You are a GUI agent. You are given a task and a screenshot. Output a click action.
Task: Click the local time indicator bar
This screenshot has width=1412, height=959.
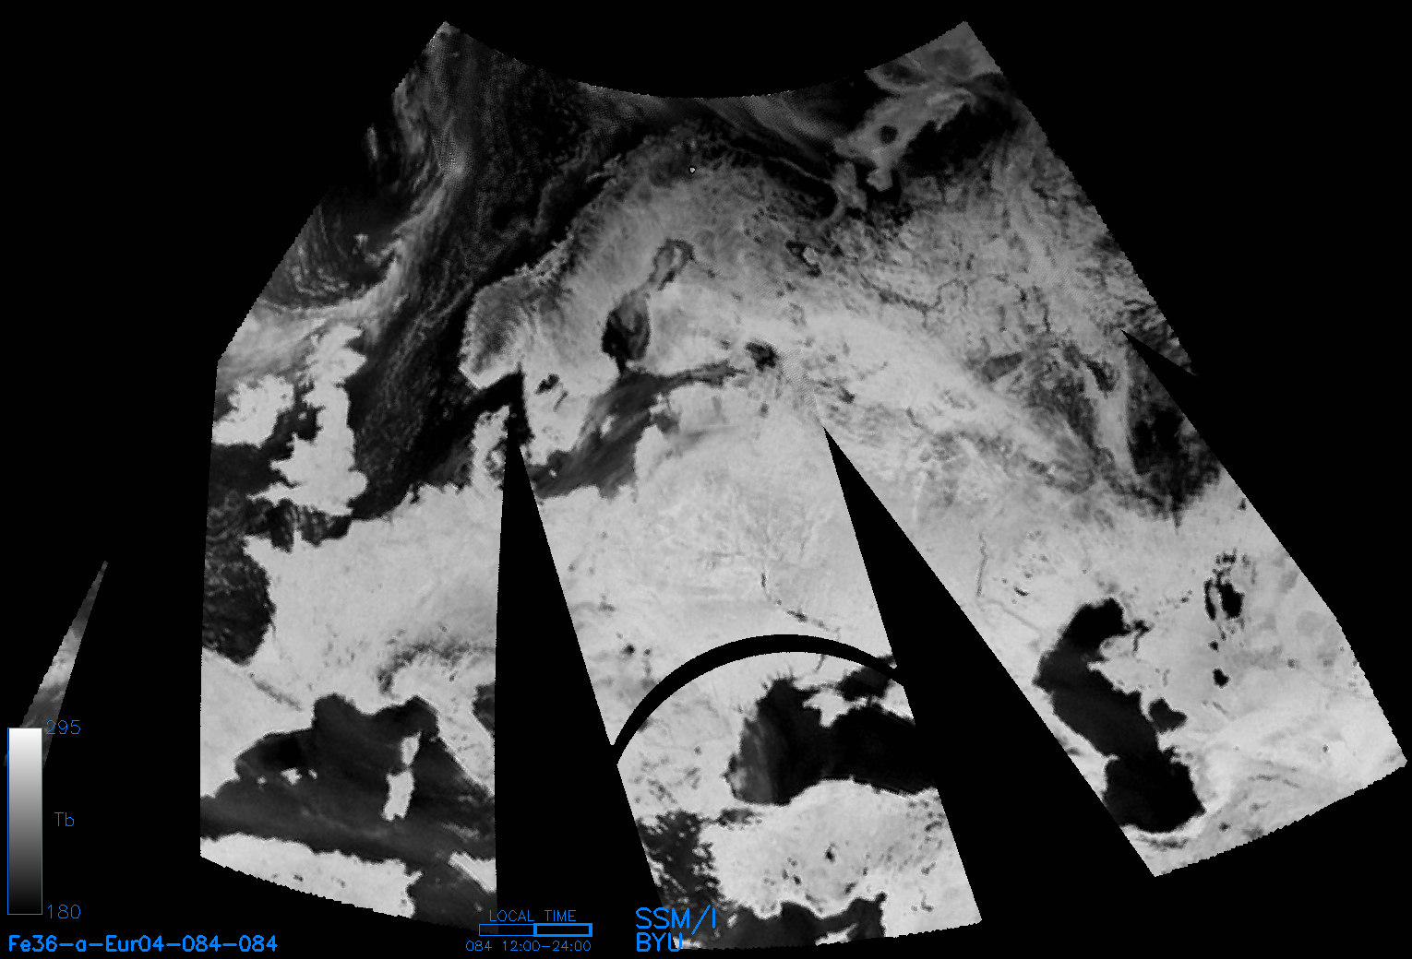point(535,930)
